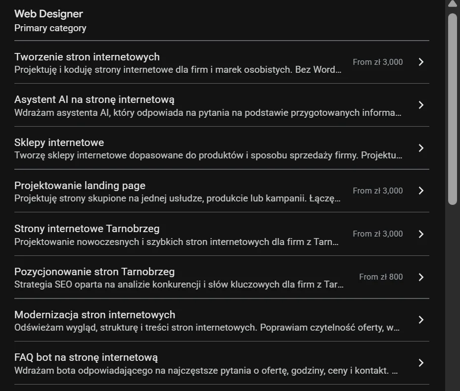
Task: Click the scrollbar up arrow
Action: tap(453, 3)
